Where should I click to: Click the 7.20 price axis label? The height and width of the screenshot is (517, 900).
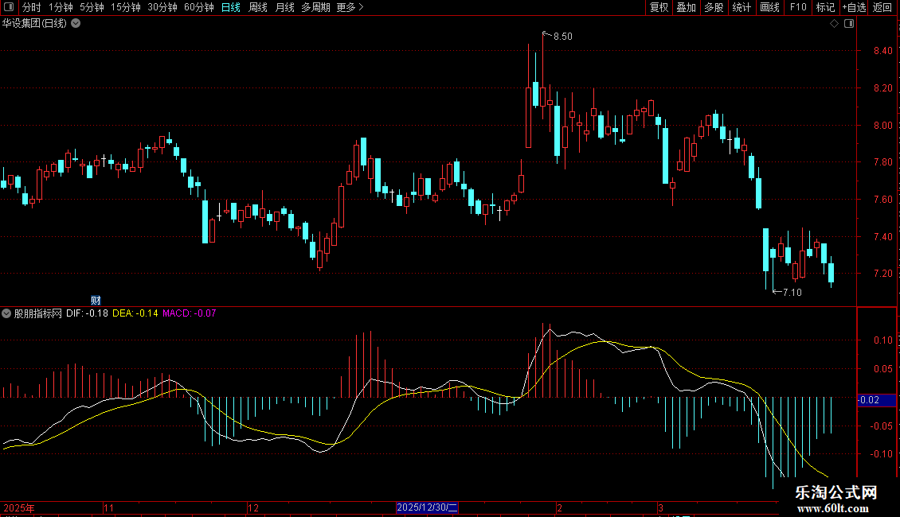[x=882, y=274]
